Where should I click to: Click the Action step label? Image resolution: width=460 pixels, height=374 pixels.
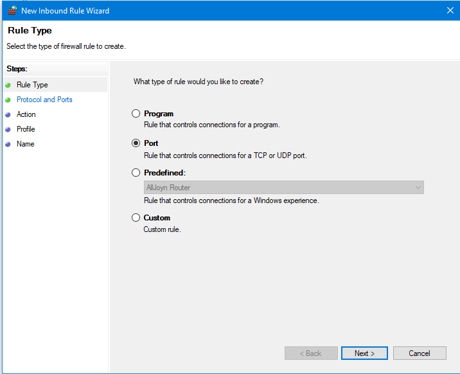click(26, 114)
